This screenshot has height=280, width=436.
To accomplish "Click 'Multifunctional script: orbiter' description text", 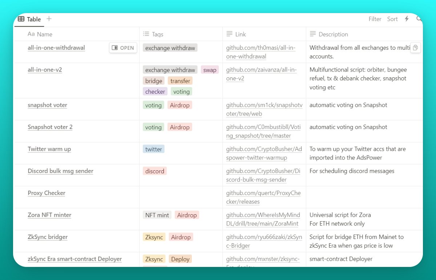I will (x=358, y=78).
